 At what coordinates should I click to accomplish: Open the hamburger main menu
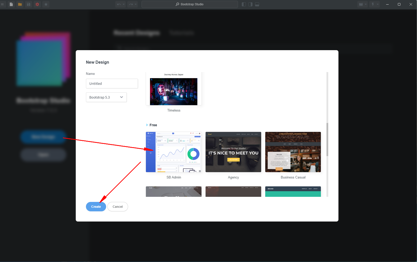(x=2, y=4)
